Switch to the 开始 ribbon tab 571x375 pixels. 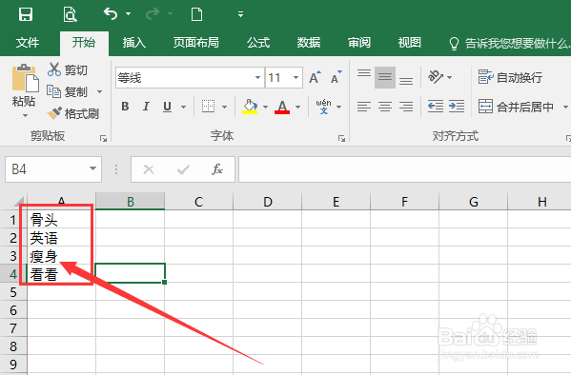[x=84, y=43]
